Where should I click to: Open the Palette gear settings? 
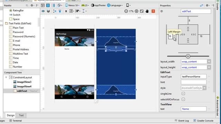(x=32, y=6)
